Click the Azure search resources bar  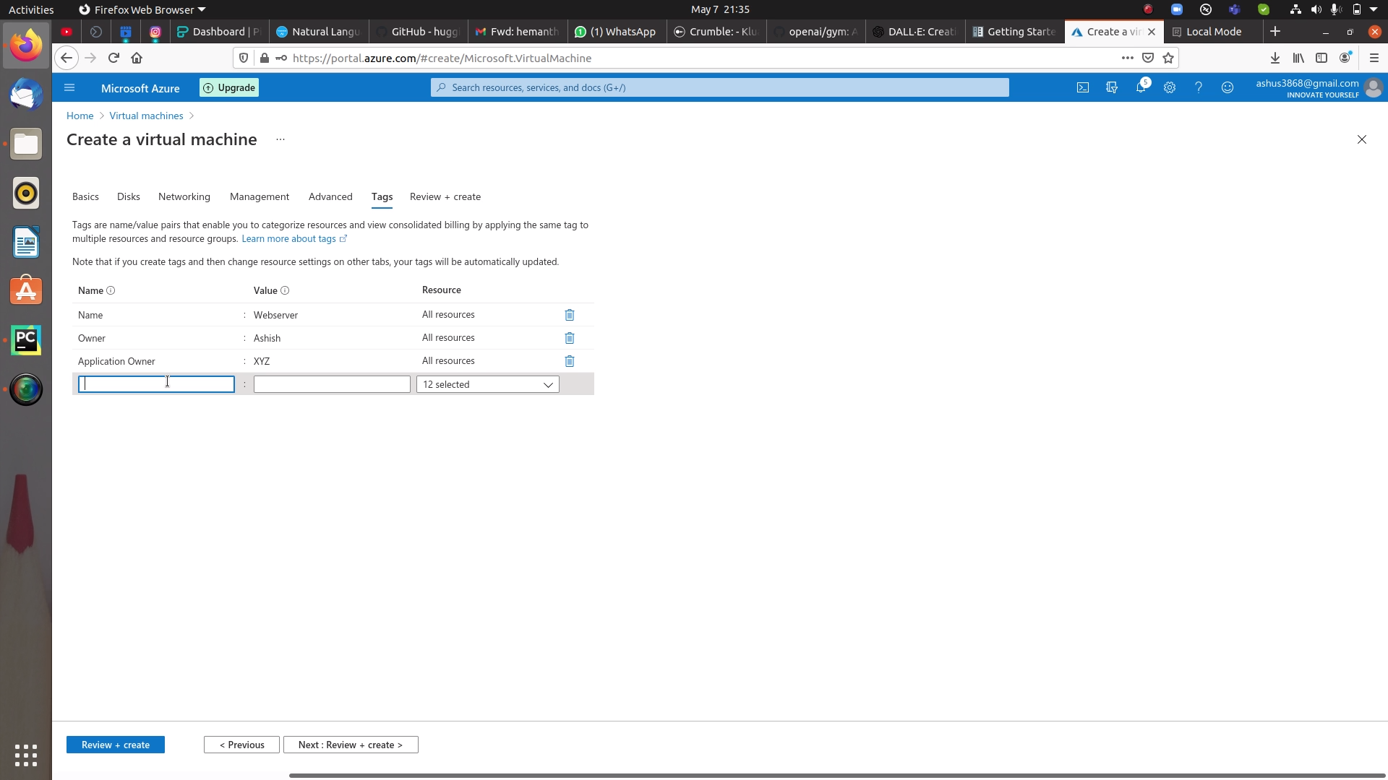pos(719,87)
